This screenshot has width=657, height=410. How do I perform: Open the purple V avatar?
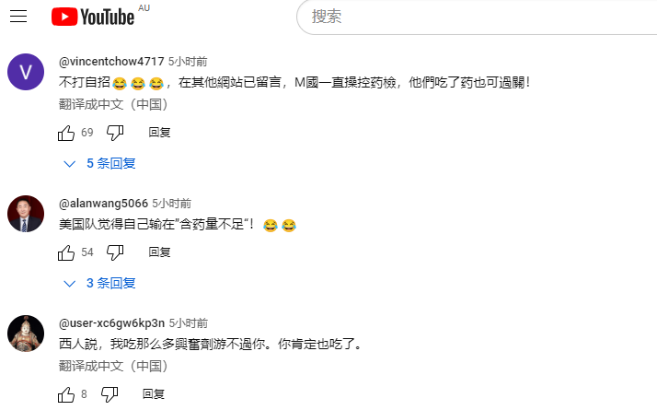(26, 72)
